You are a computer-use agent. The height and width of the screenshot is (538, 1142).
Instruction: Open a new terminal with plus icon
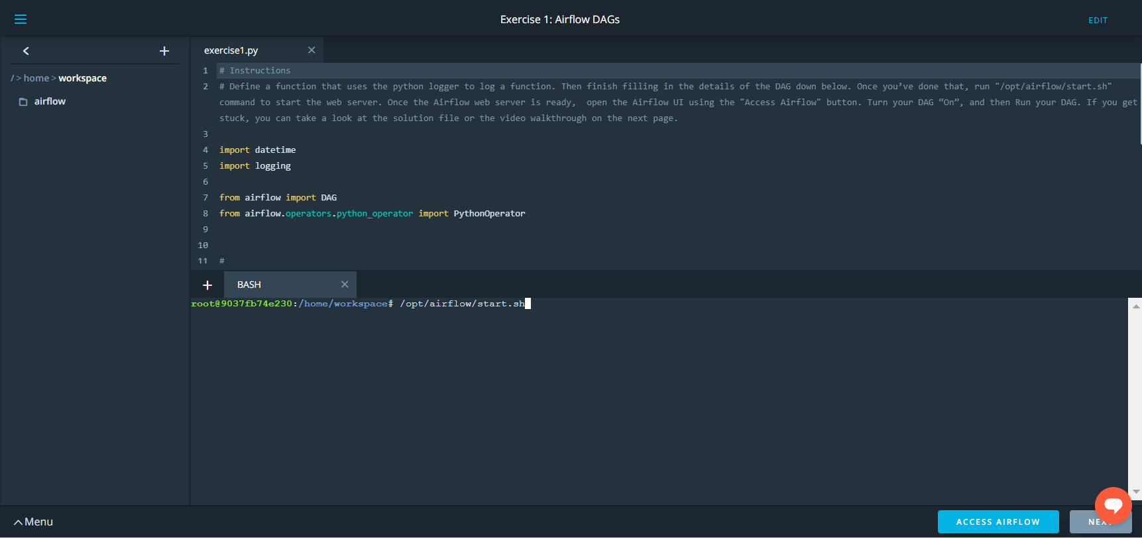coord(207,285)
